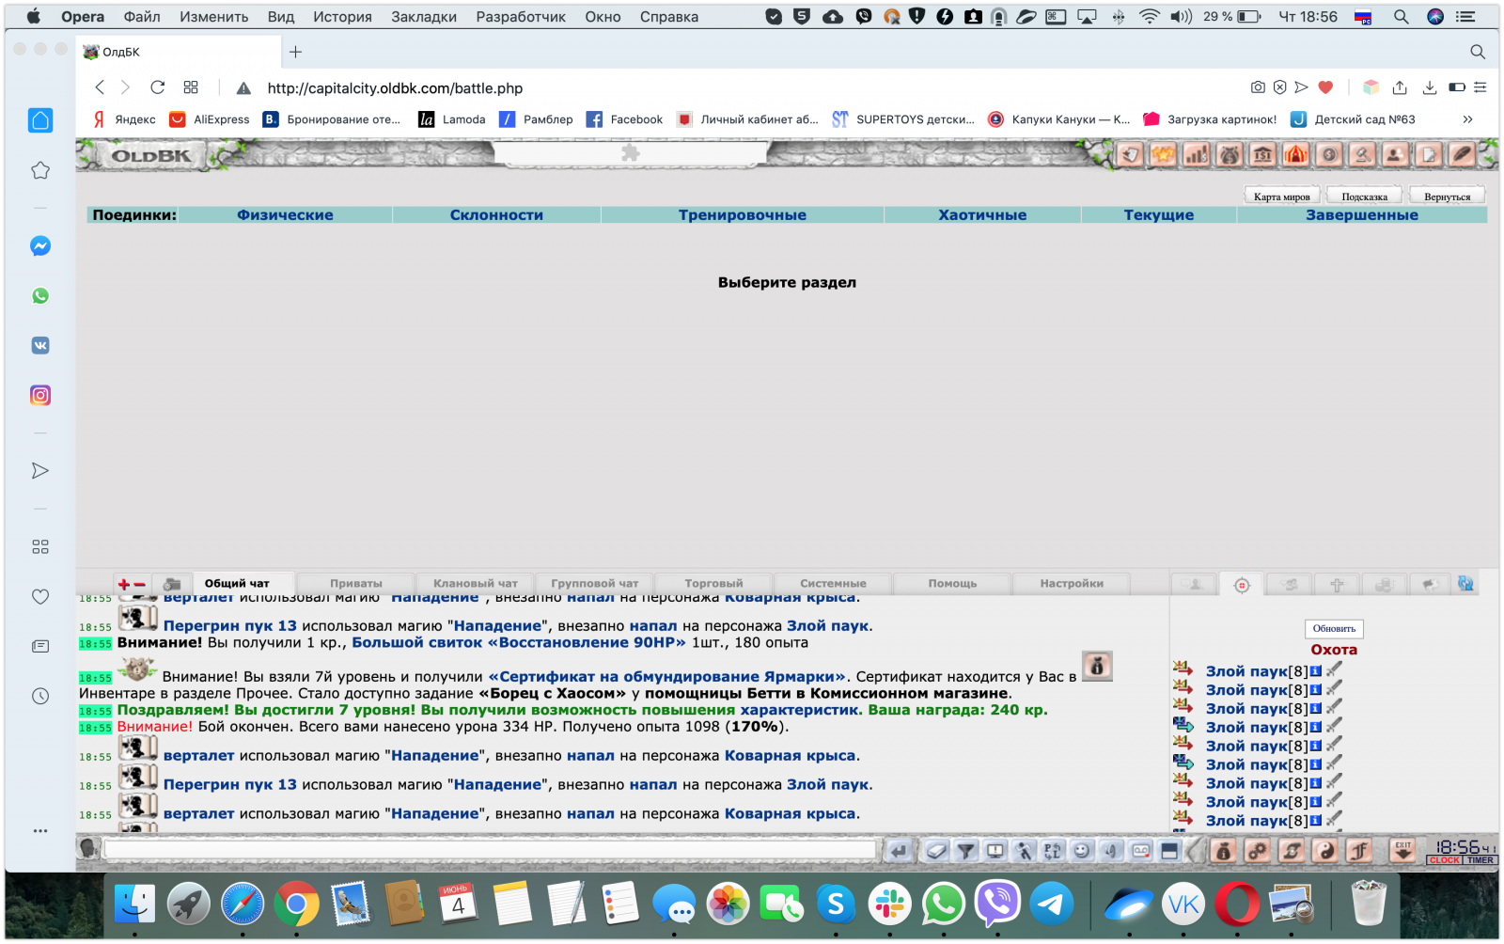The height and width of the screenshot is (944, 1504).
Task: Click the auction gavel icon
Action: (1361, 155)
